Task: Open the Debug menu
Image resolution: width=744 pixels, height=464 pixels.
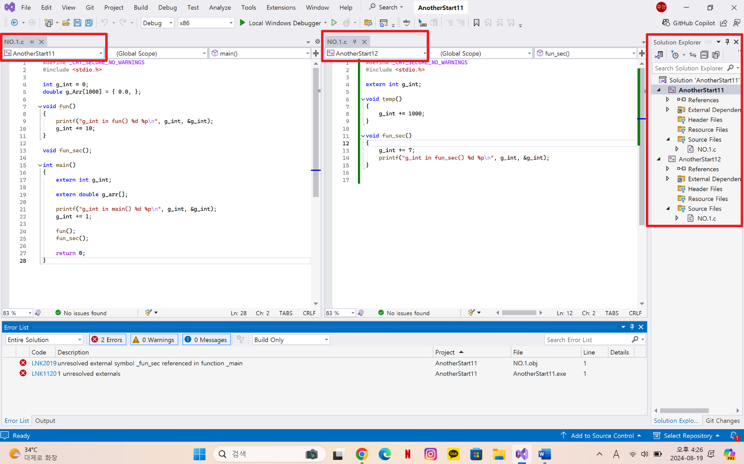Action: (167, 7)
